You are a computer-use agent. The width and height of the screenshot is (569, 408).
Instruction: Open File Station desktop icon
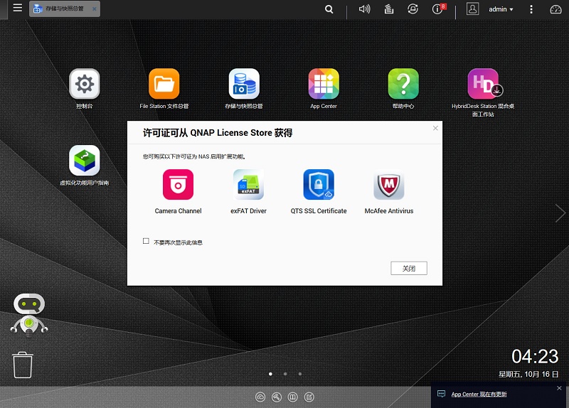click(164, 84)
